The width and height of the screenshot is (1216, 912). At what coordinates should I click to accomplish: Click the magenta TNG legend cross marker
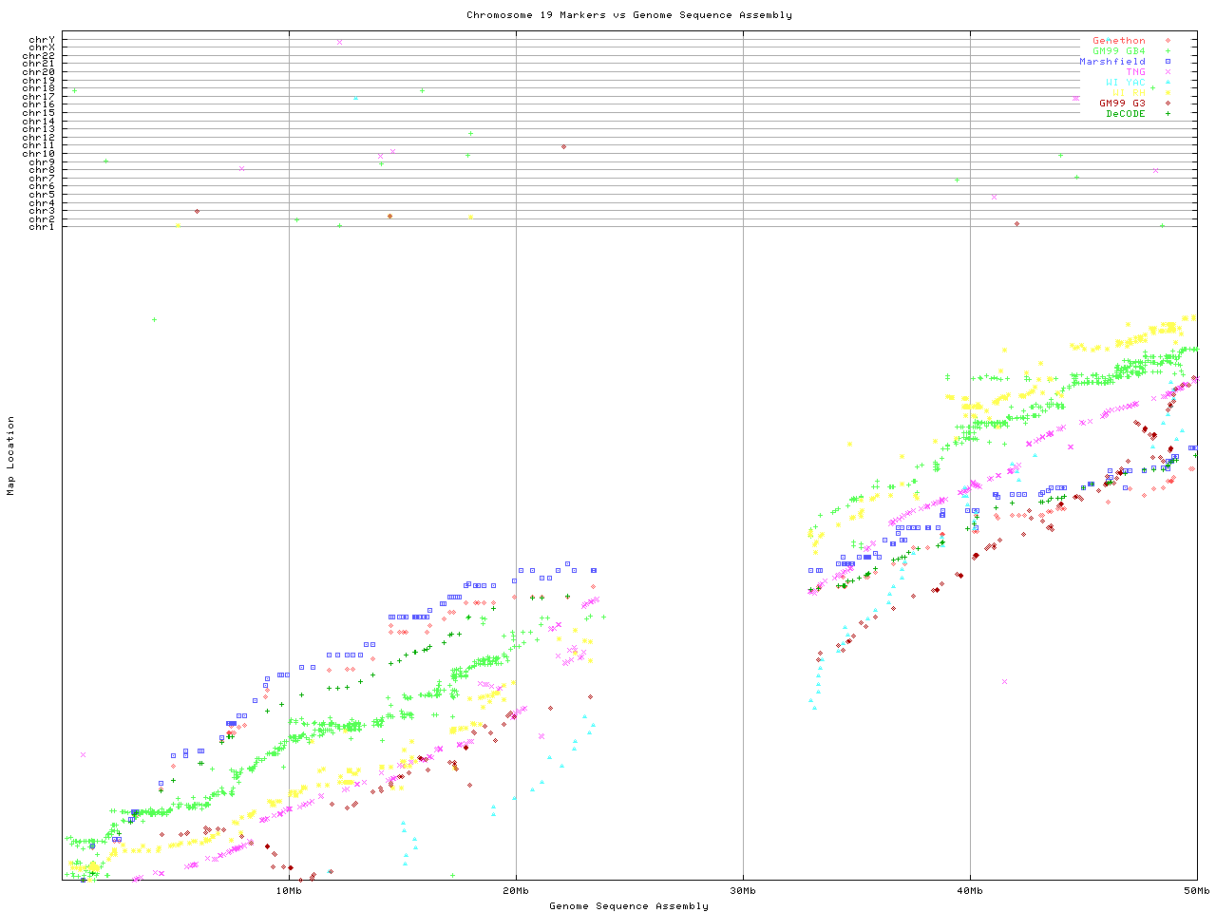pyautogui.click(x=1168, y=72)
